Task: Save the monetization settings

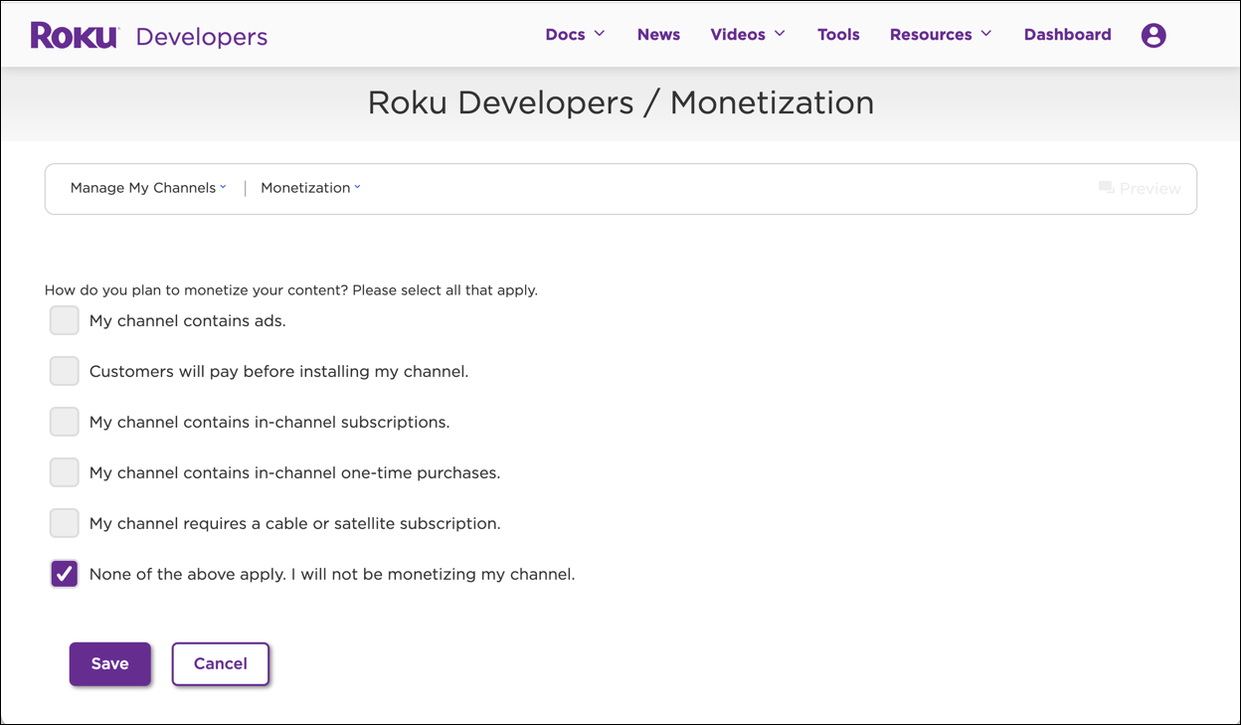Action: tap(109, 663)
